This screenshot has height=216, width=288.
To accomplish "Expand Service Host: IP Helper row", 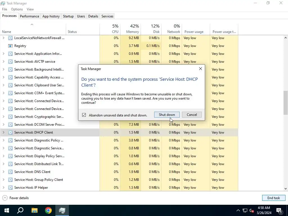I will [x=3, y=188].
